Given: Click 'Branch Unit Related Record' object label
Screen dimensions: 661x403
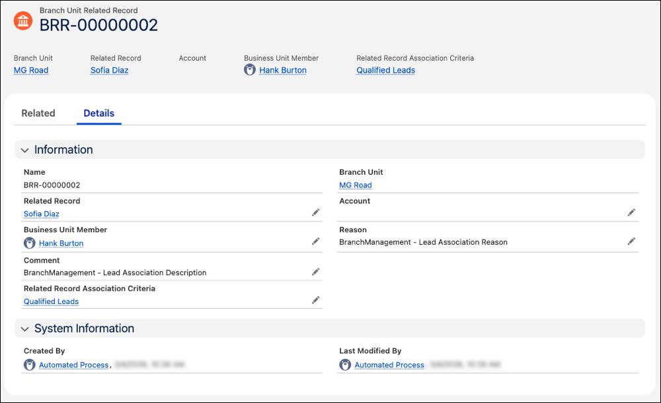Looking at the screenshot, I should pos(89,10).
